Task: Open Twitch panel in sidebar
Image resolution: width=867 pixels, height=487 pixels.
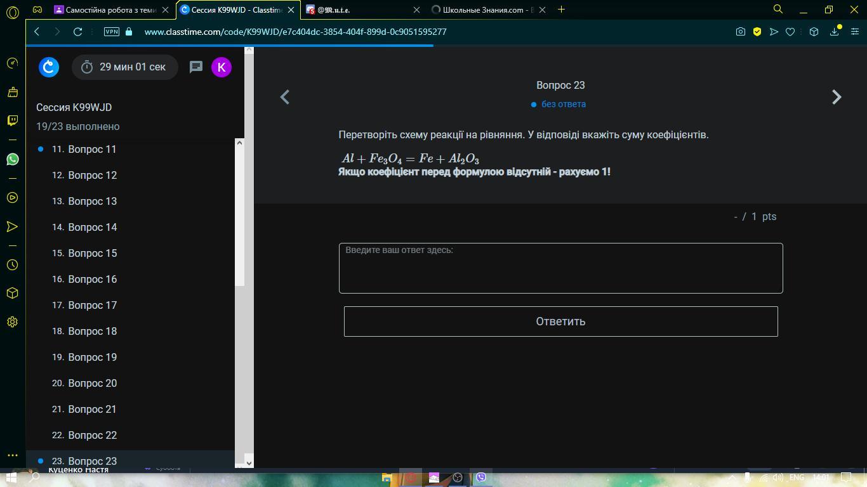Action: click(12, 120)
